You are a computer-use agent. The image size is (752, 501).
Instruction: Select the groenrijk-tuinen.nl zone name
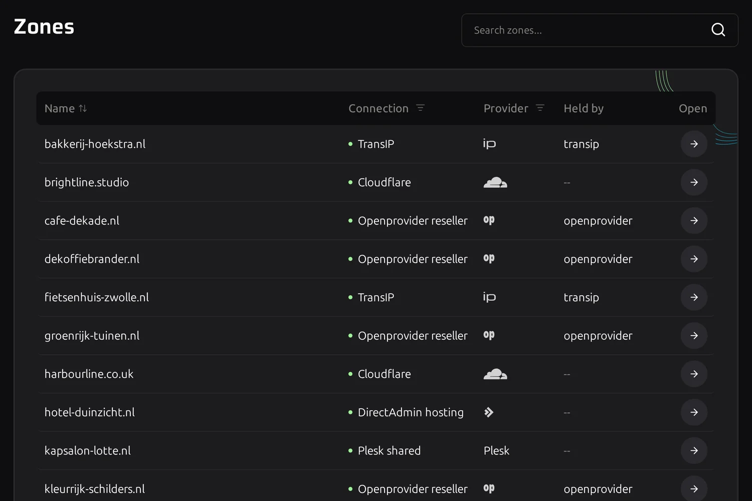(92, 336)
